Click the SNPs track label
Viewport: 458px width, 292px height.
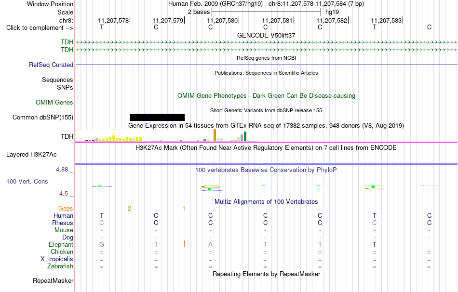click(x=65, y=87)
